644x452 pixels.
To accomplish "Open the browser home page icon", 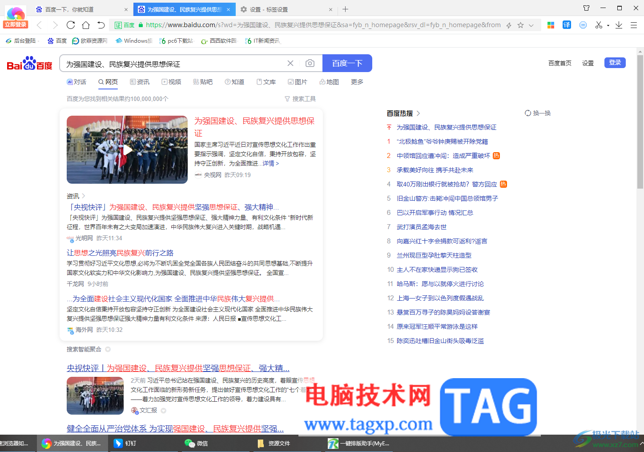I will click(86, 25).
